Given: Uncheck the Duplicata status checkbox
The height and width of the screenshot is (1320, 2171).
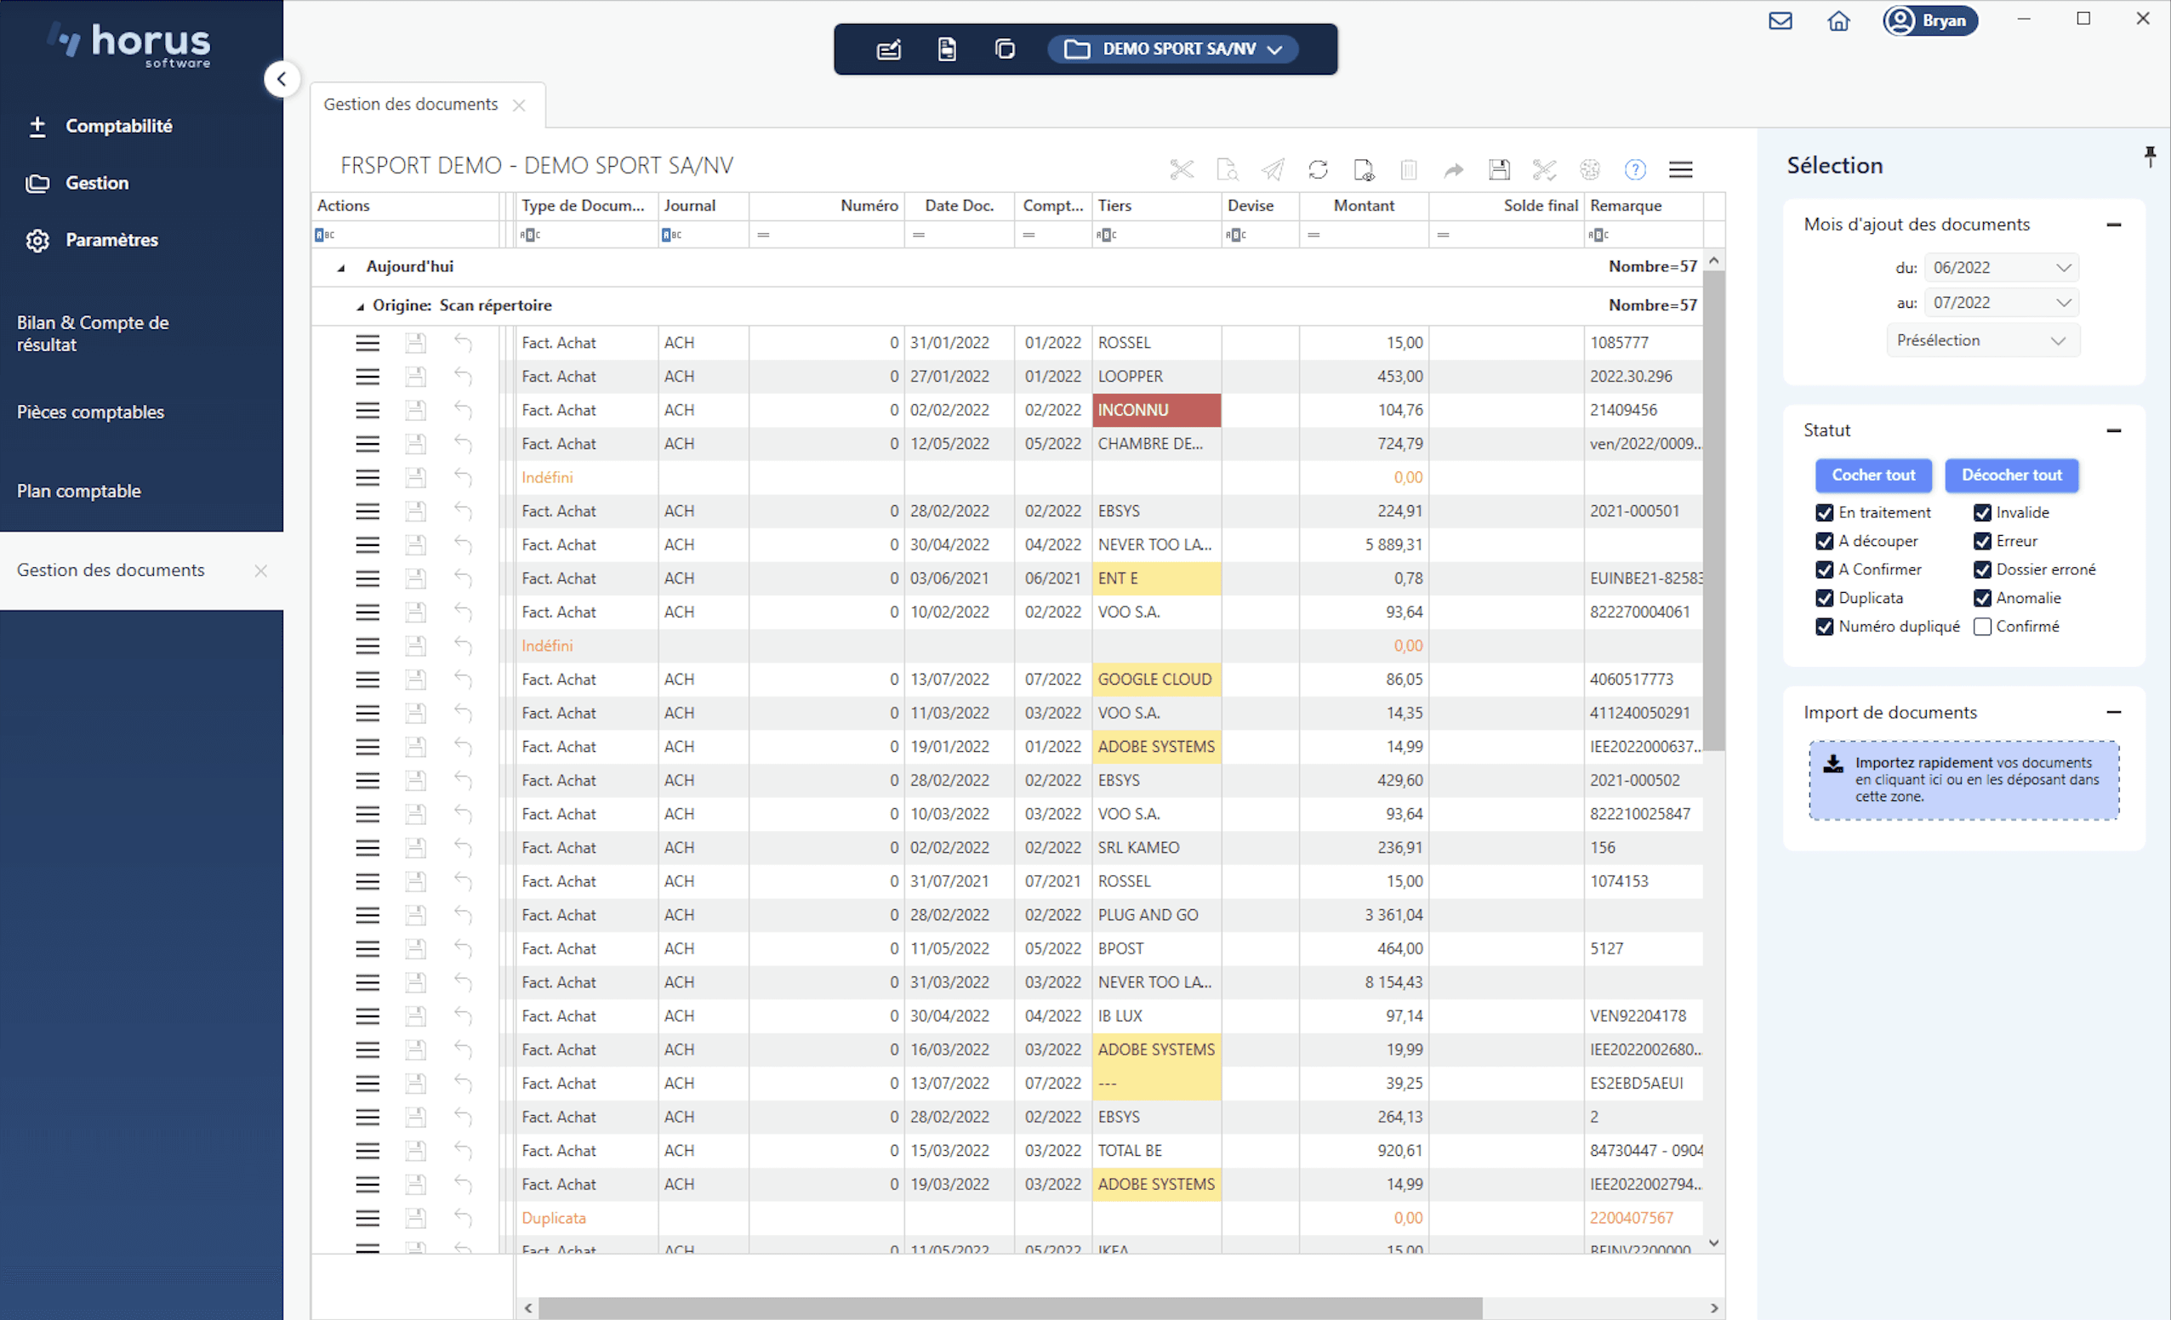Looking at the screenshot, I should point(1825,598).
